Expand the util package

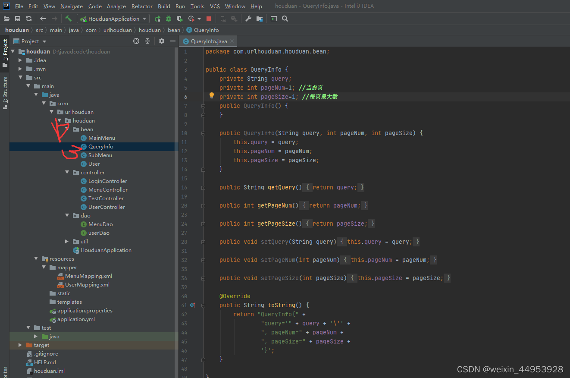(67, 241)
